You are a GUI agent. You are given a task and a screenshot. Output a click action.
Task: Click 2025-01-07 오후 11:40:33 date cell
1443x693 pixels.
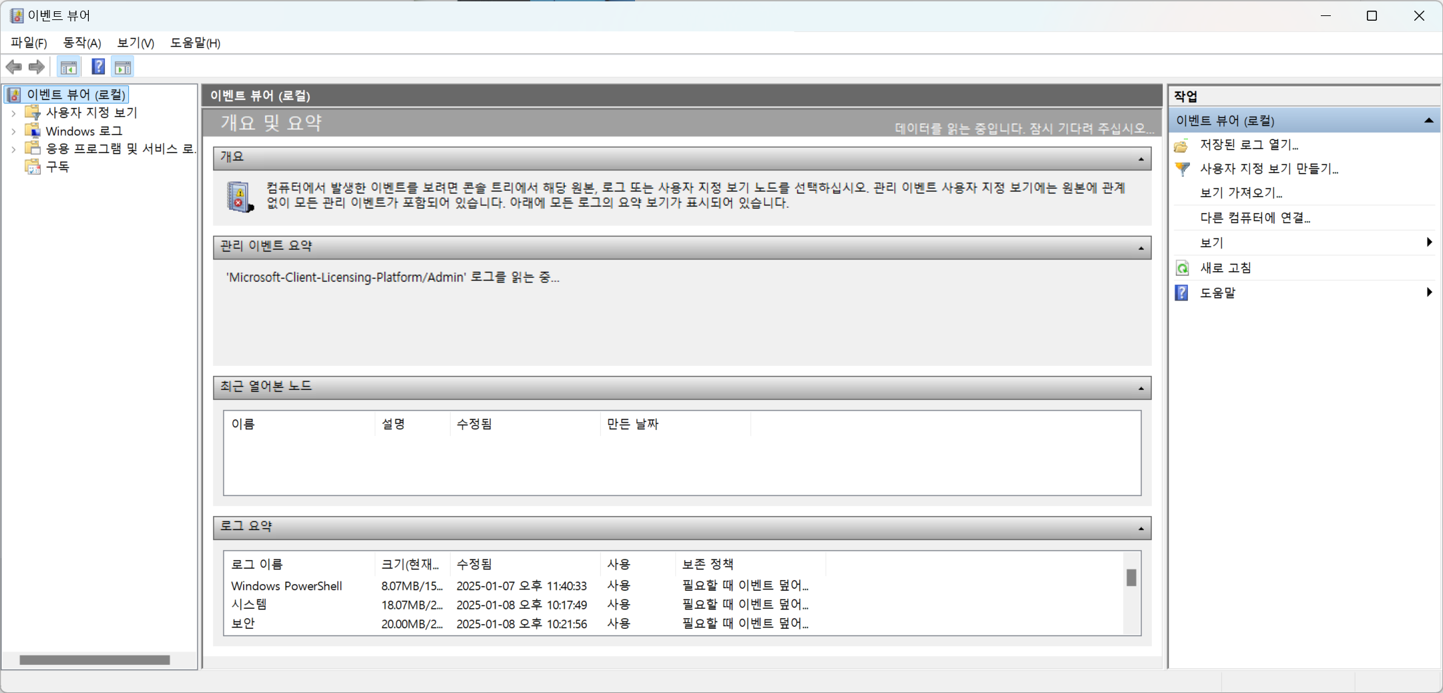pos(522,586)
